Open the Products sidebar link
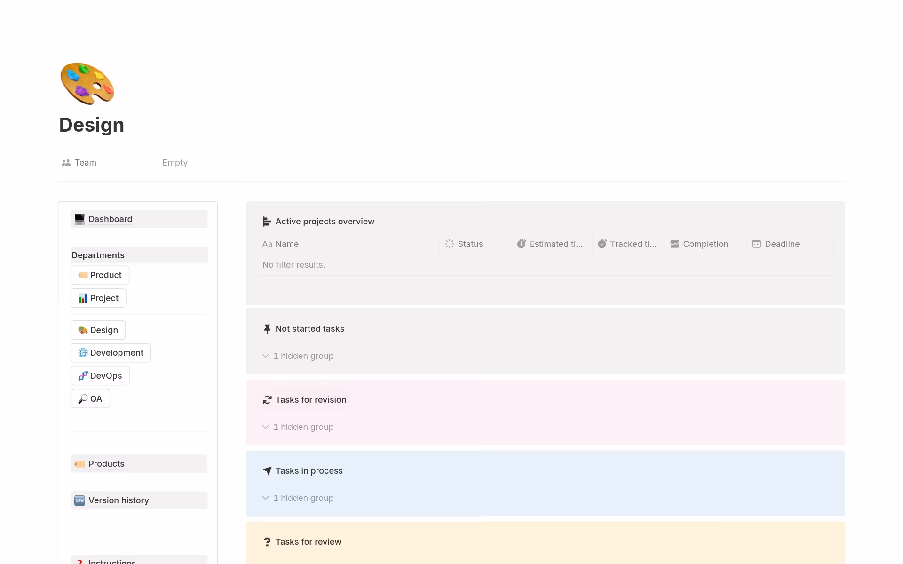Image resolution: width=903 pixels, height=564 pixels. [106, 463]
